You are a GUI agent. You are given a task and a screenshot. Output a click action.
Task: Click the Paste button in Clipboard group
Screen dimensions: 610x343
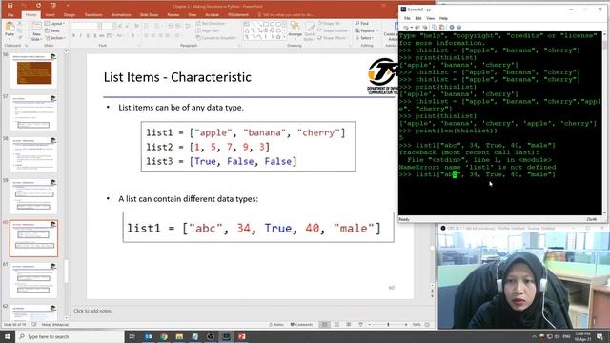click(10, 30)
